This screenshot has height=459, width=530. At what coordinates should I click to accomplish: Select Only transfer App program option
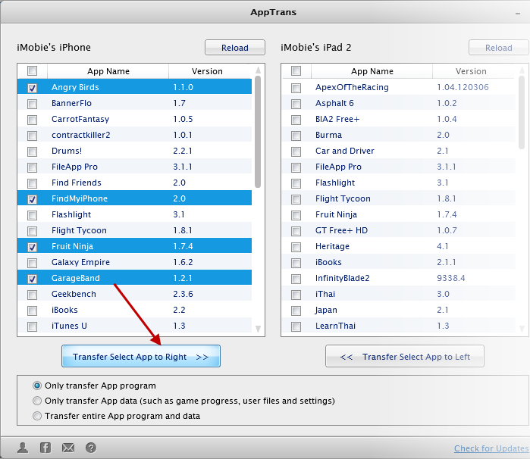click(37, 386)
